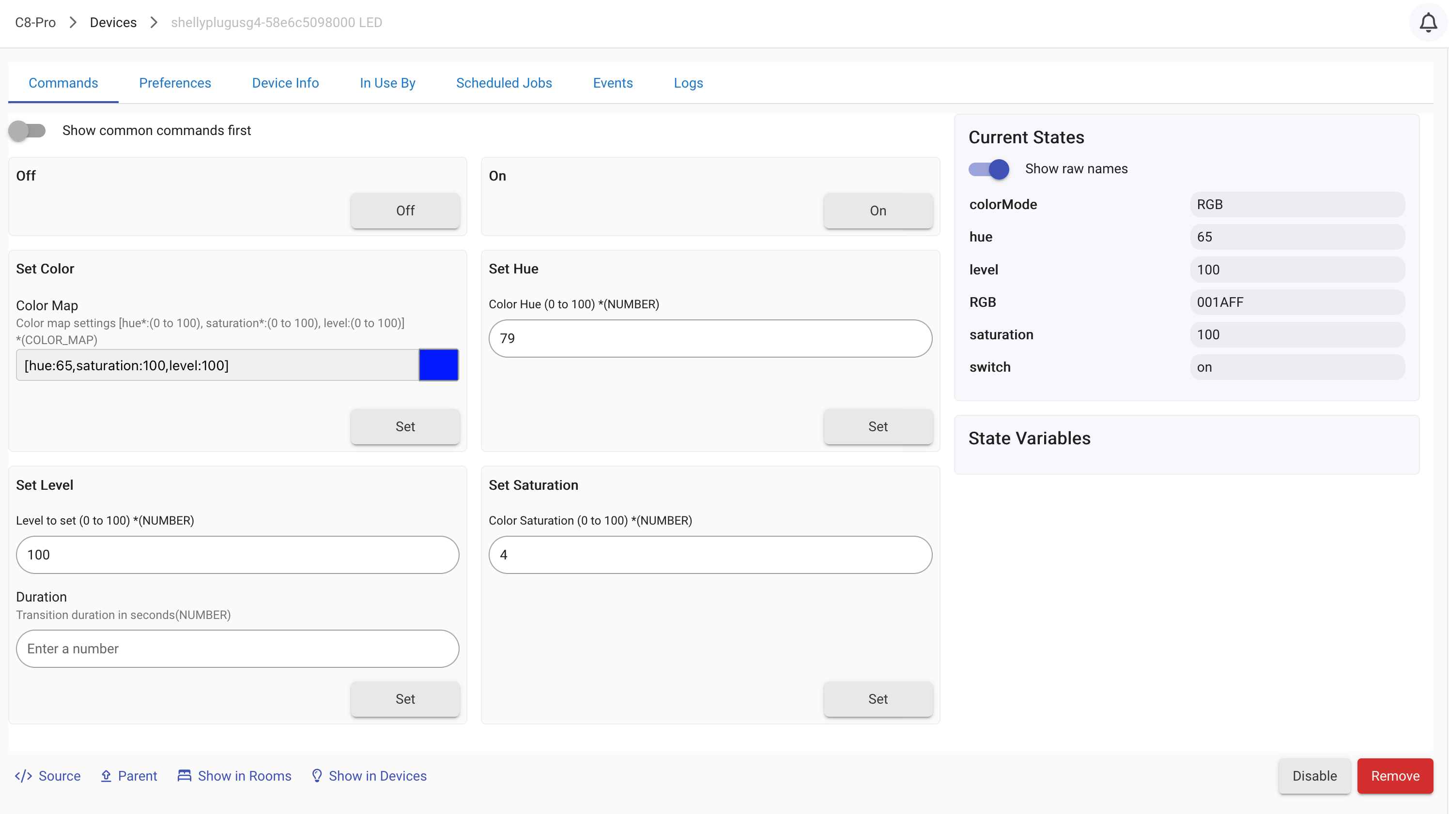Click the chevron after C8-Pro breadcrumb
This screenshot has width=1449, height=814.
pyautogui.click(x=73, y=22)
